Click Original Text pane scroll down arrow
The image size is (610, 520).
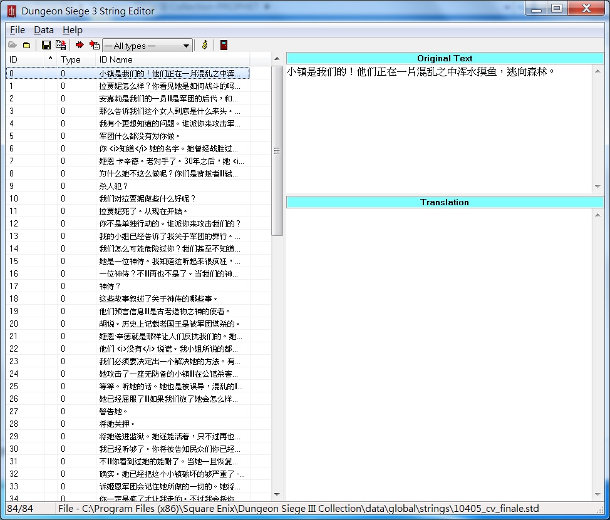pos(597,186)
